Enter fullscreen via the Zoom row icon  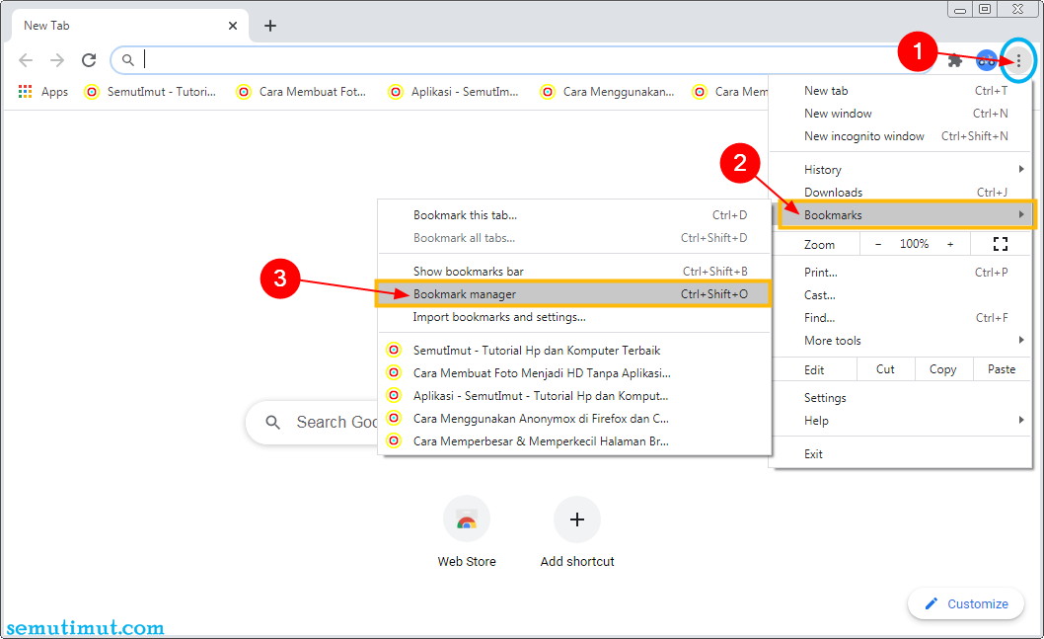pyautogui.click(x=1000, y=243)
